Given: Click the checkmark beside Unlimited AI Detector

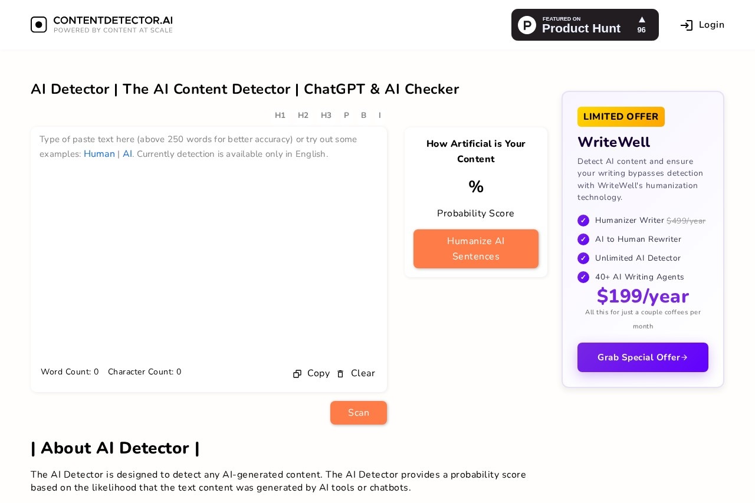Looking at the screenshot, I should [x=583, y=258].
